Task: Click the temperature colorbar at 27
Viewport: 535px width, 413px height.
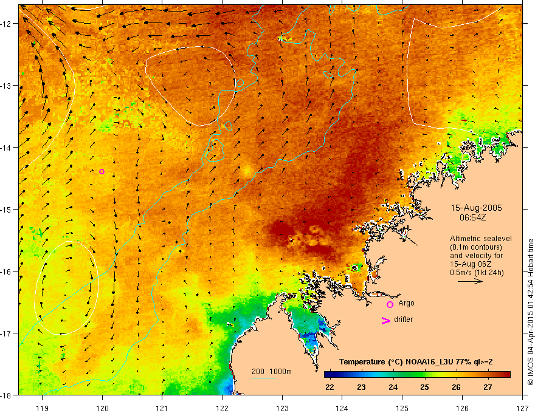Action: (488, 375)
